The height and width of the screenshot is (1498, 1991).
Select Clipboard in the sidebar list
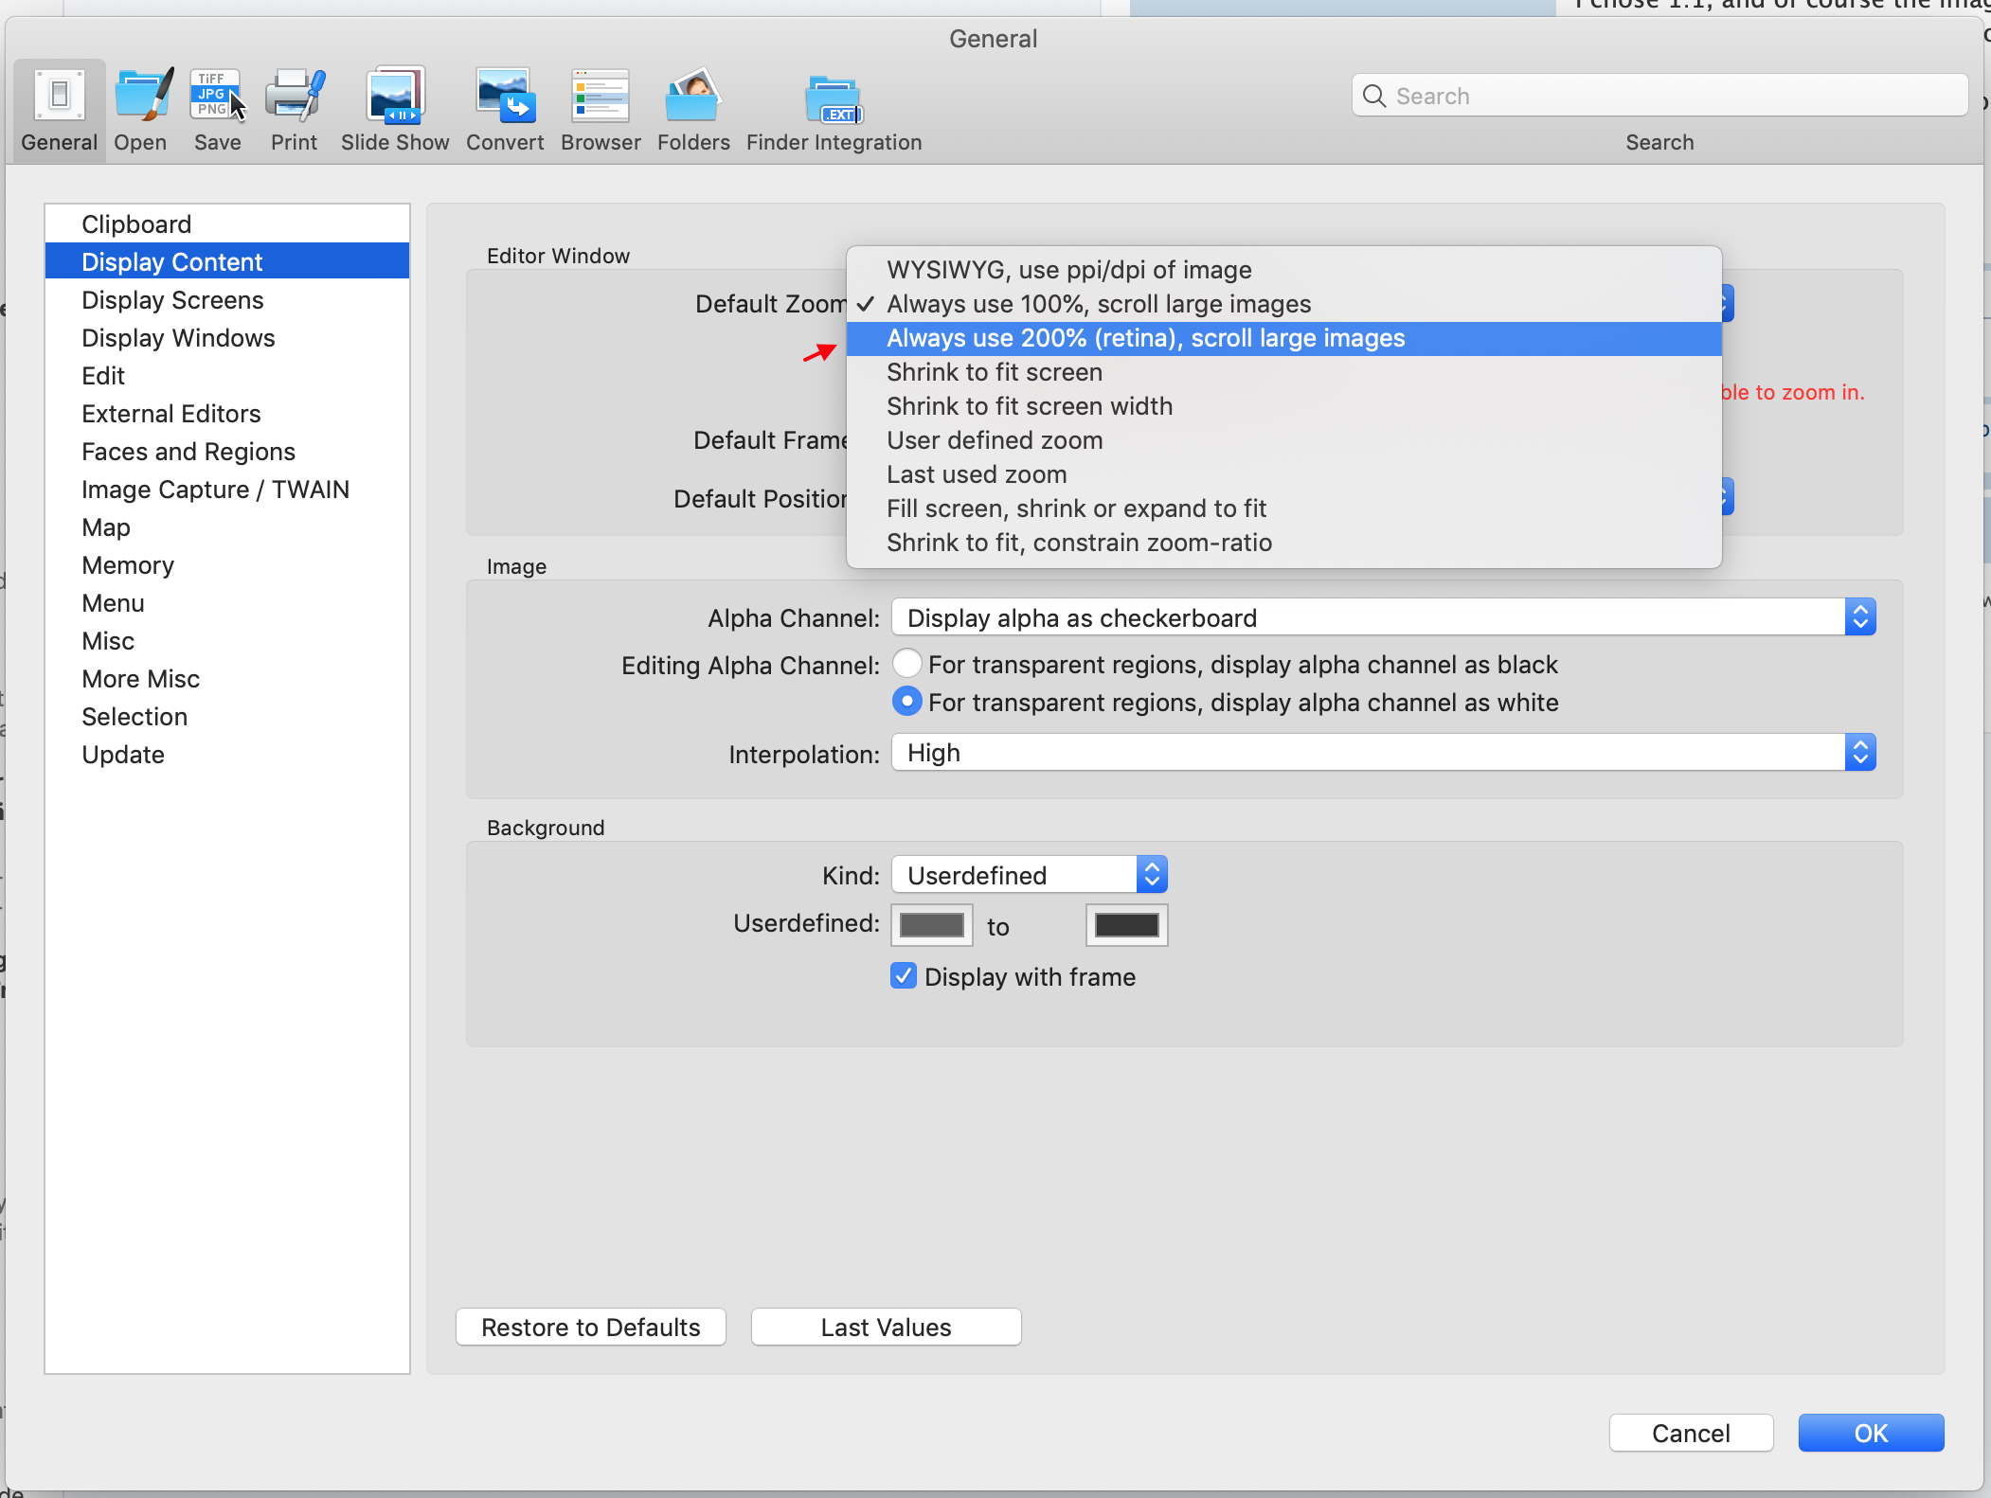coord(227,224)
